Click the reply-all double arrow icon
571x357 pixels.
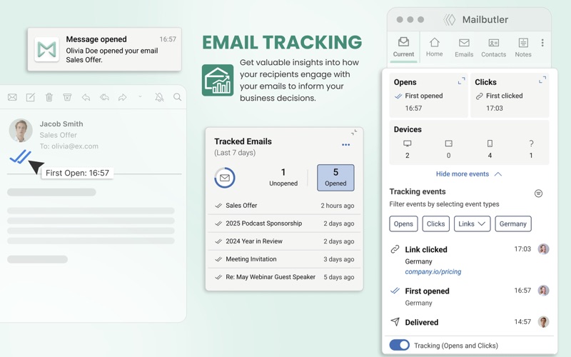(104, 97)
